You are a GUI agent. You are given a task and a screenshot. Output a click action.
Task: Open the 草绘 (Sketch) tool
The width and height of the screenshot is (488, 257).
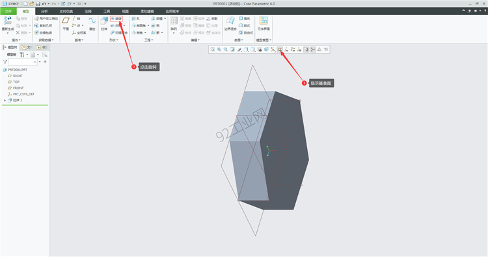tap(92, 24)
